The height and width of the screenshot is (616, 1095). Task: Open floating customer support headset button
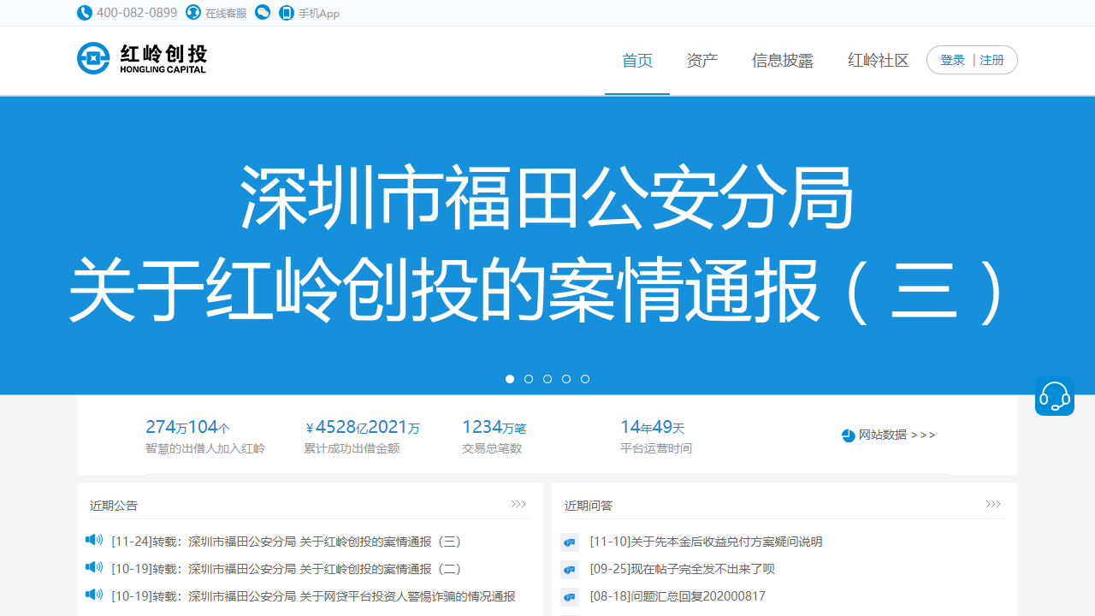[1054, 396]
